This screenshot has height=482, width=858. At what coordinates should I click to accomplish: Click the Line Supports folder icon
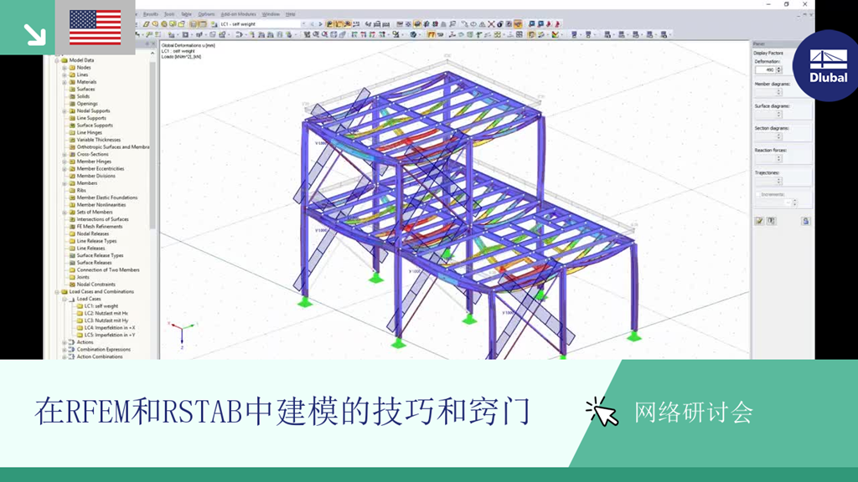pos(72,118)
